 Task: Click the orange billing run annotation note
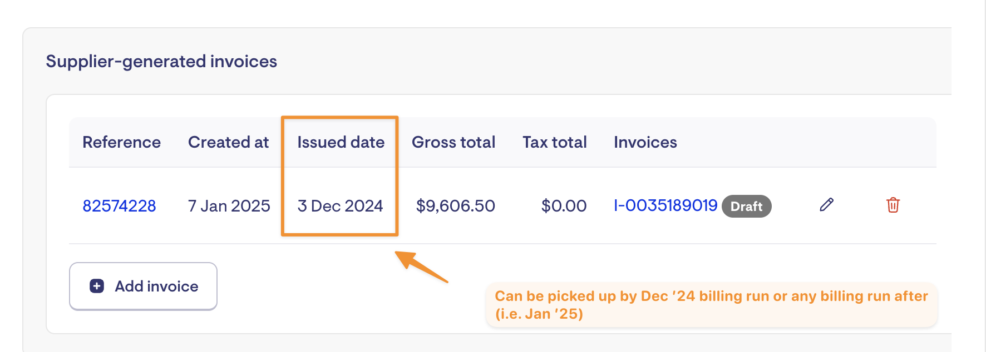(712, 305)
